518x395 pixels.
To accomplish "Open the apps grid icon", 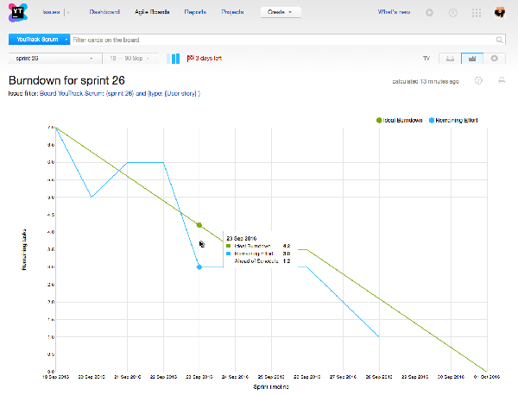I will tap(477, 13).
